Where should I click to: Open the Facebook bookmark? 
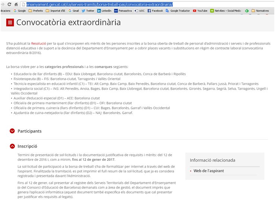pos(155,11)
